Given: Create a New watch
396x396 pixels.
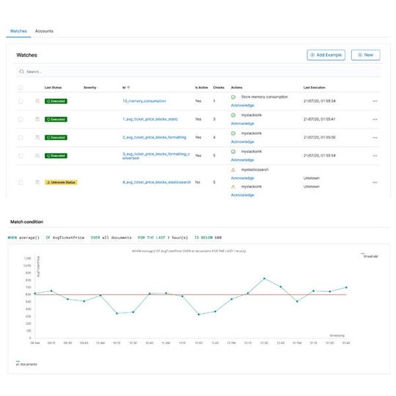Looking at the screenshot, I should 365,55.
